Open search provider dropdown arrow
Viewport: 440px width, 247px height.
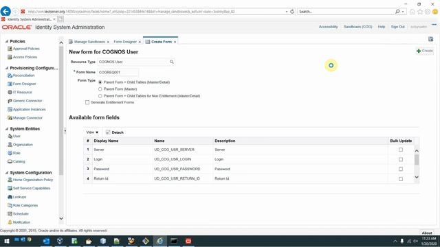[x=403, y=12]
